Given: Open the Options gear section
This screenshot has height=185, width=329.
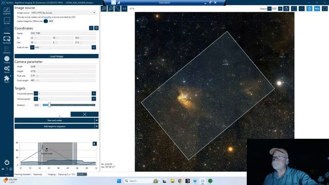Looking at the screenshot, I should tap(7, 69).
